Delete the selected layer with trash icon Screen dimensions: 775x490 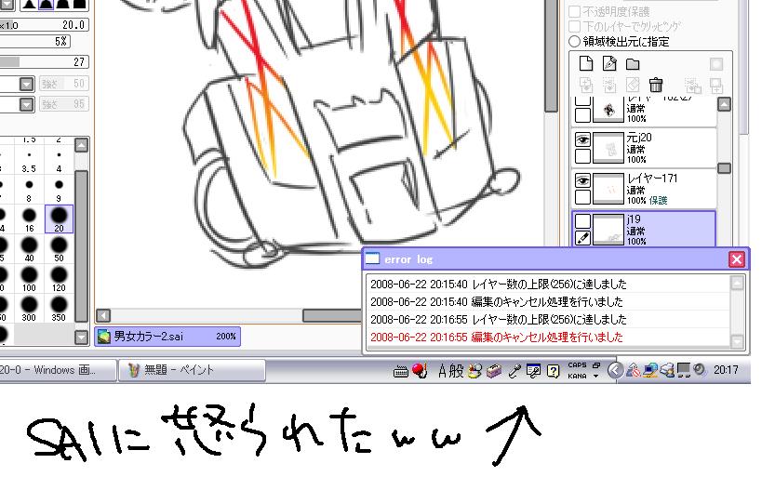pos(656,85)
